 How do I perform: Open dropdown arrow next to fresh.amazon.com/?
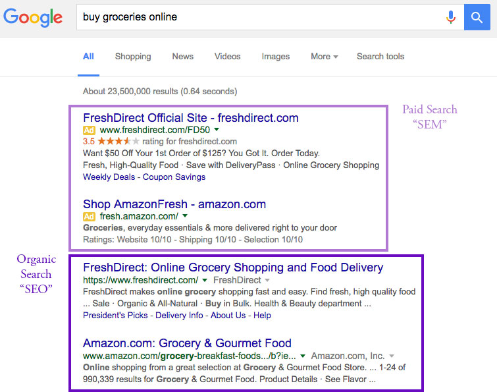185,215
